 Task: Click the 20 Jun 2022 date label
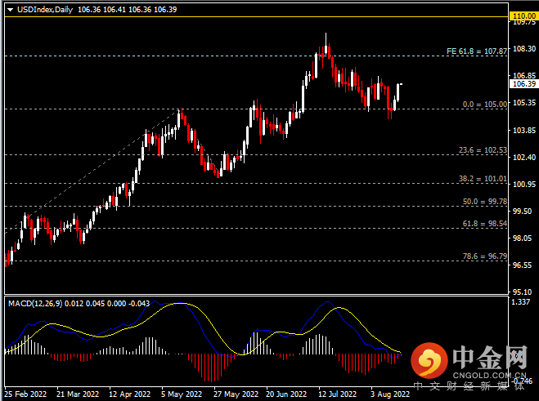click(x=286, y=394)
